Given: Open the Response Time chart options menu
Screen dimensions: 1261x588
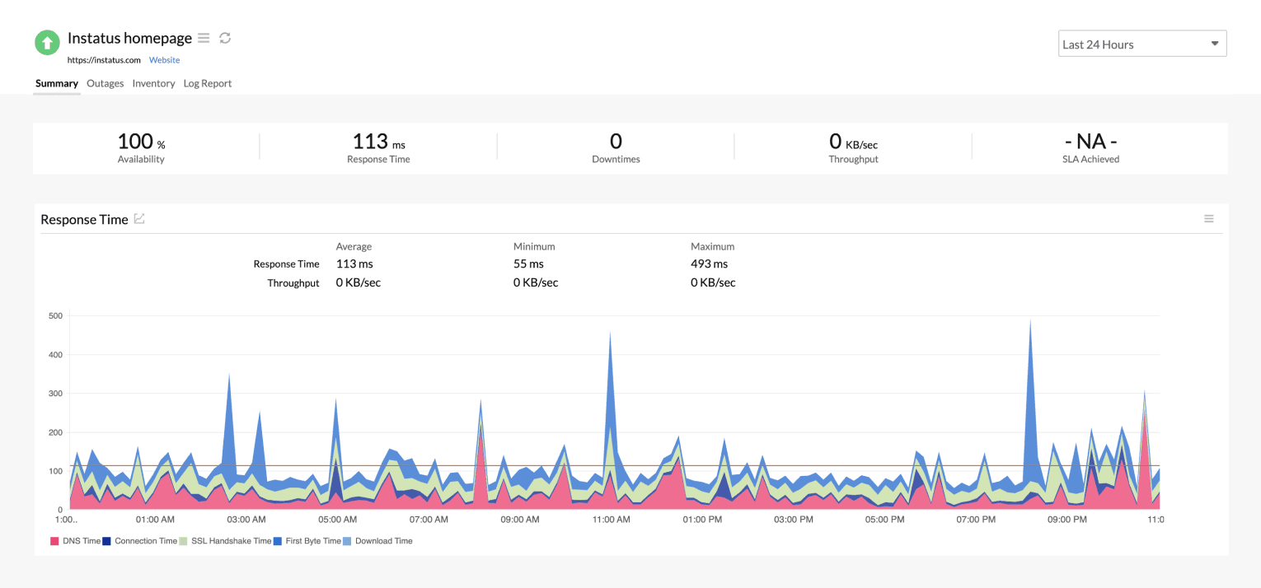Looking at the screenshot, I should tap(1209, 218).
